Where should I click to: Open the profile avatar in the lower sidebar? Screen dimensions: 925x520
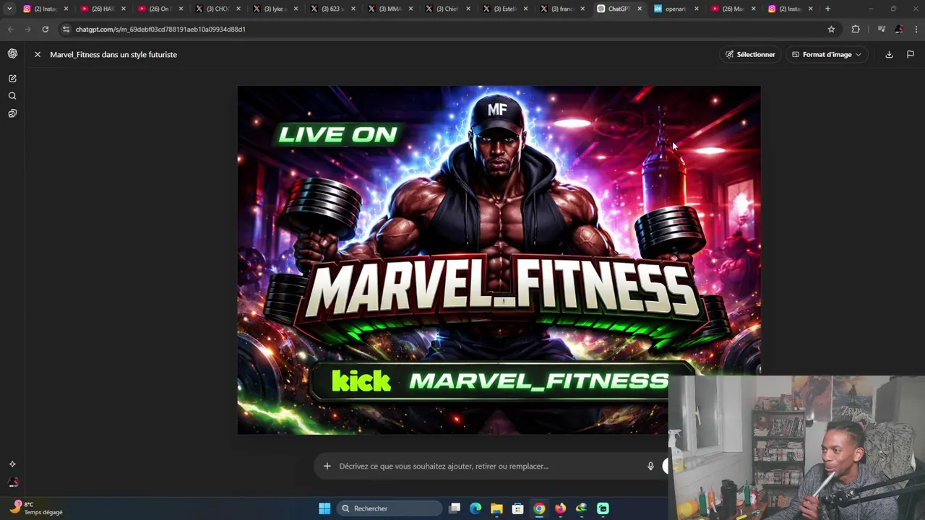pos(12,482)
